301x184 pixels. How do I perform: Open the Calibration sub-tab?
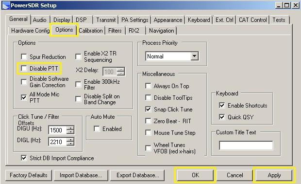click(x=91, y=30)
